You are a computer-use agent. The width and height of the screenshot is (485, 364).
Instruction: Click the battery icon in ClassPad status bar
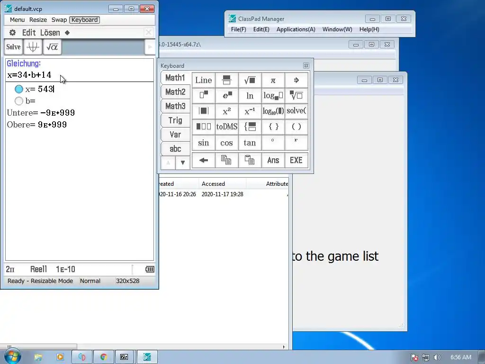pos(150,269)
